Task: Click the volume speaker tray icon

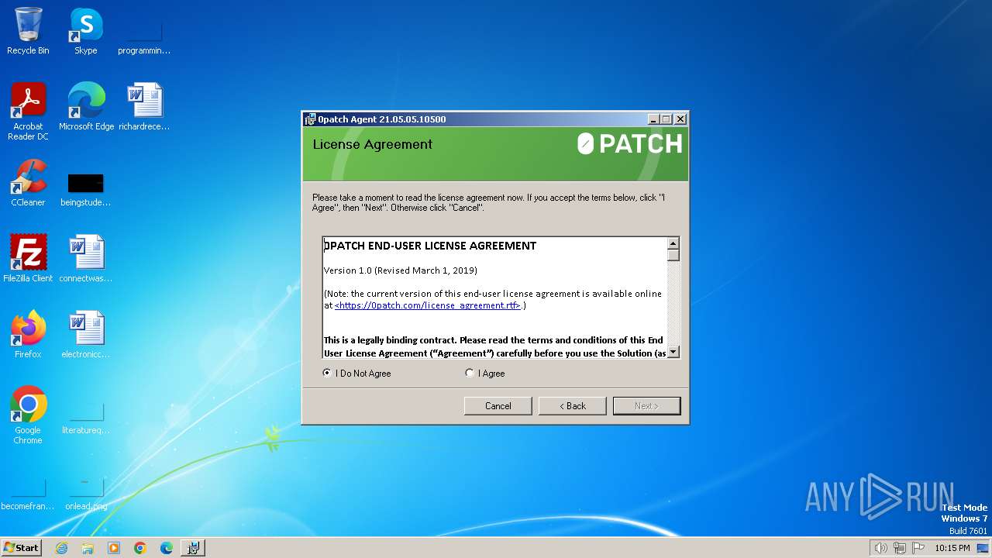Action: [880, 548]
